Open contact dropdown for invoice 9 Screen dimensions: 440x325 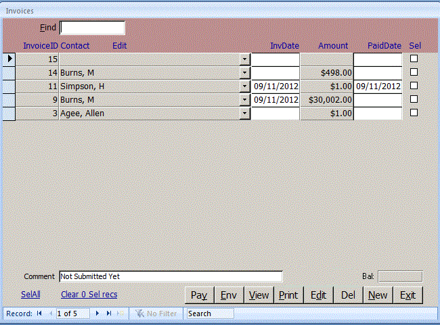244,100
